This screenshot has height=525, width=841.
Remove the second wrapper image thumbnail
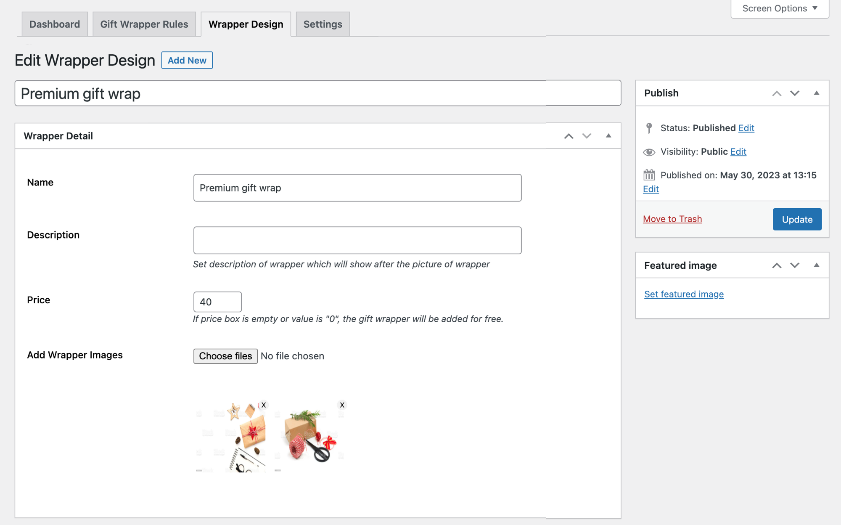coord(342,405)
